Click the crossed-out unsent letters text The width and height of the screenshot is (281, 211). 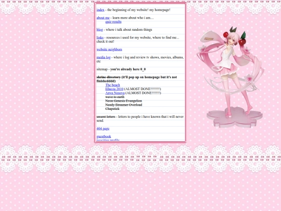[106, 117]
